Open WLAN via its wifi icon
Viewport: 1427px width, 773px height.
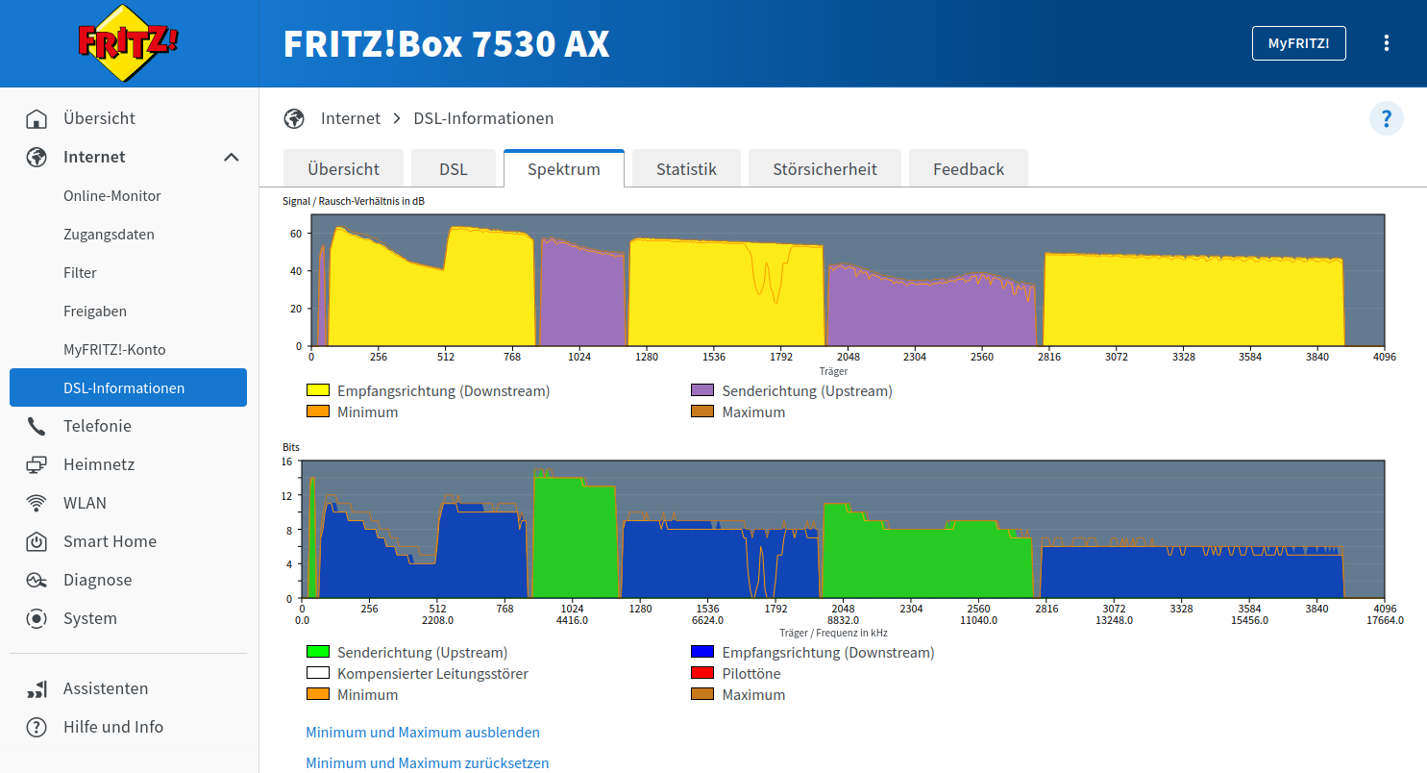pos(37,503)
